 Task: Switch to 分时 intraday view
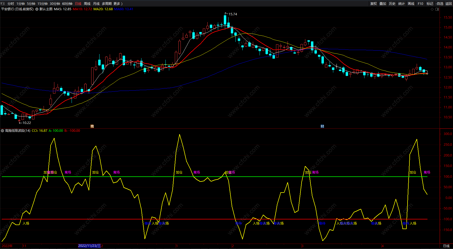click(x=11, y=3)
